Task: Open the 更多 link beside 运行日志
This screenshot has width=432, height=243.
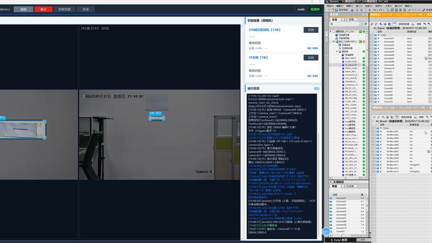Action: click(316, 89)
